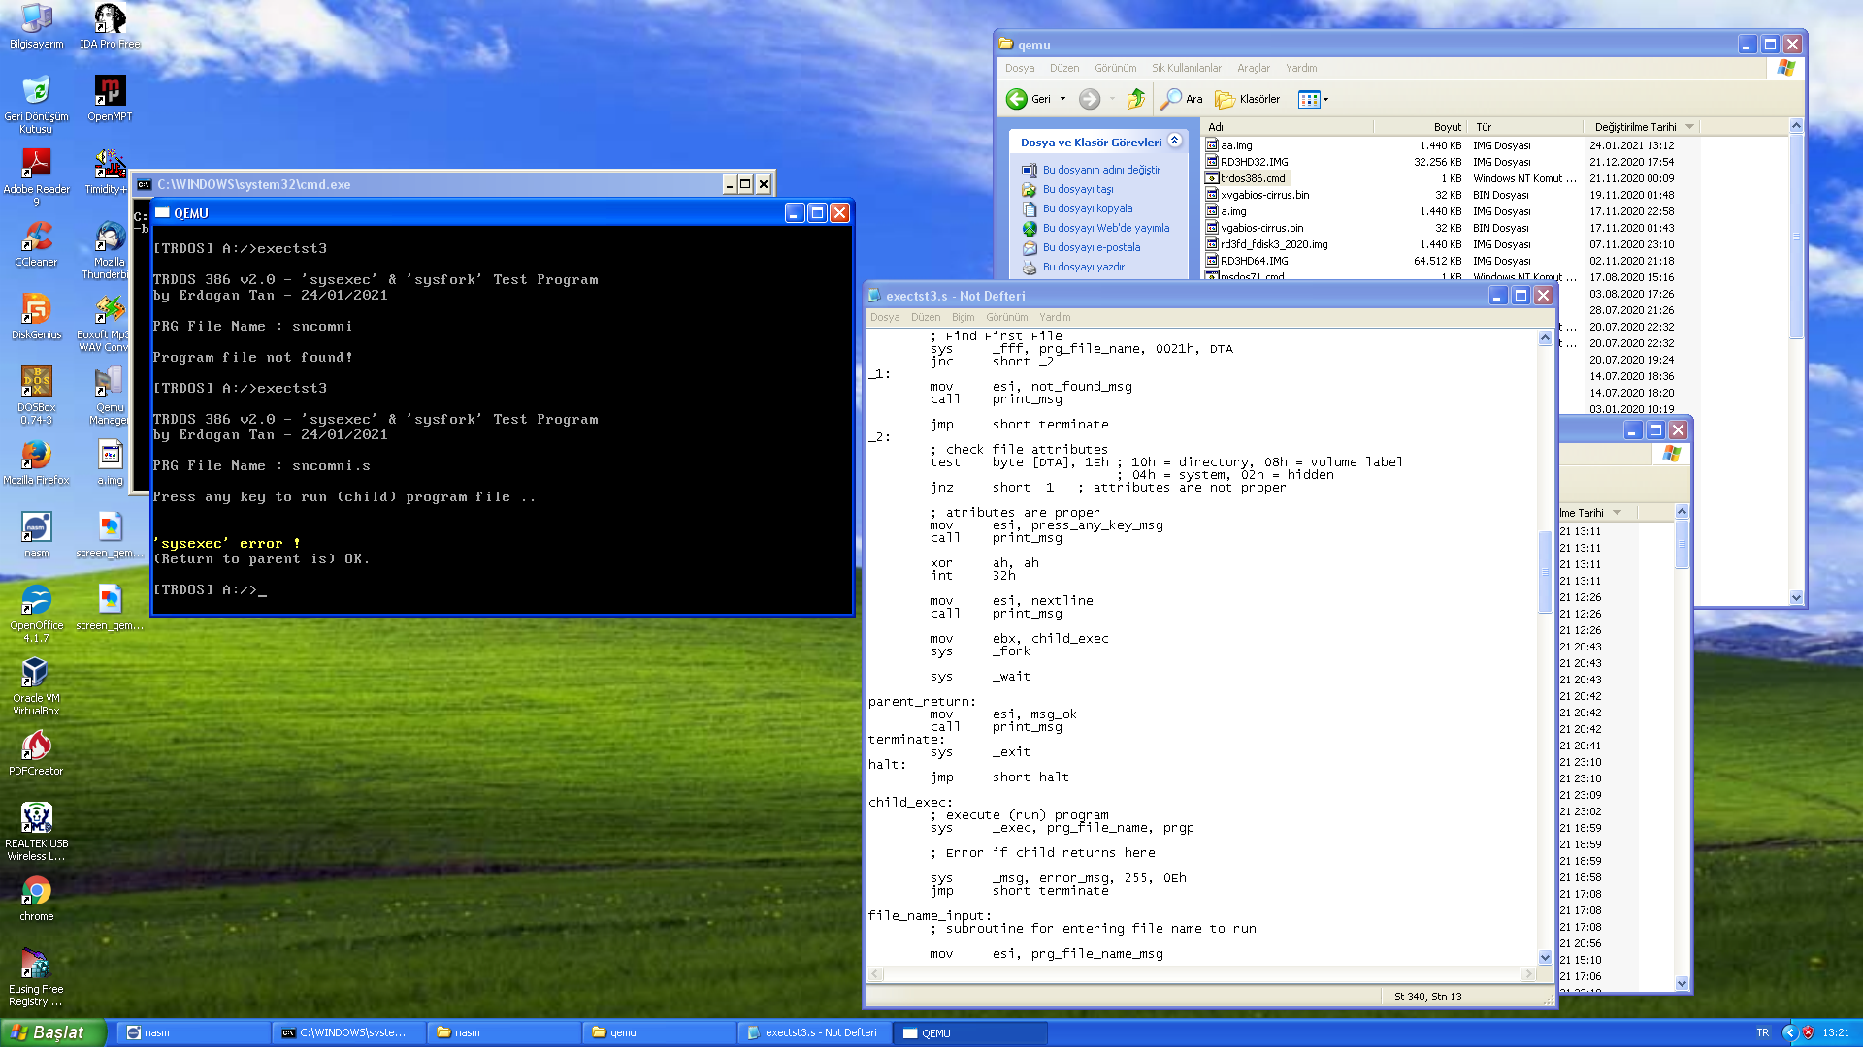
Task: Click the Geri back button in qemu window
Action: pyautogui.click(x=1030, y=99)
